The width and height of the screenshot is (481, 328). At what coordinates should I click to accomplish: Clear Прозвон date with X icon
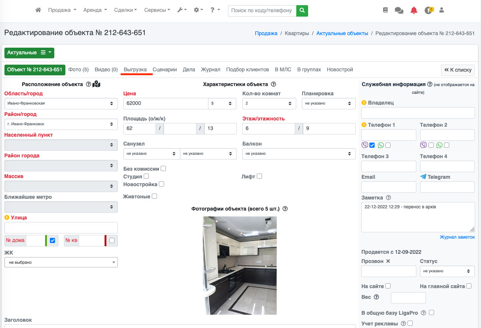[388, 261]
